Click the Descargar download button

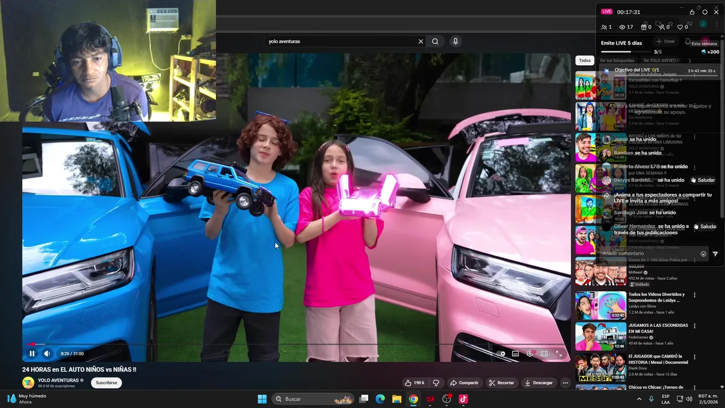tap(539, 383)
